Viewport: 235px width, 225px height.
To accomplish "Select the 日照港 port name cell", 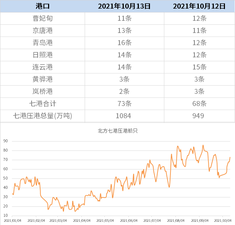I will tap(43, 55).
